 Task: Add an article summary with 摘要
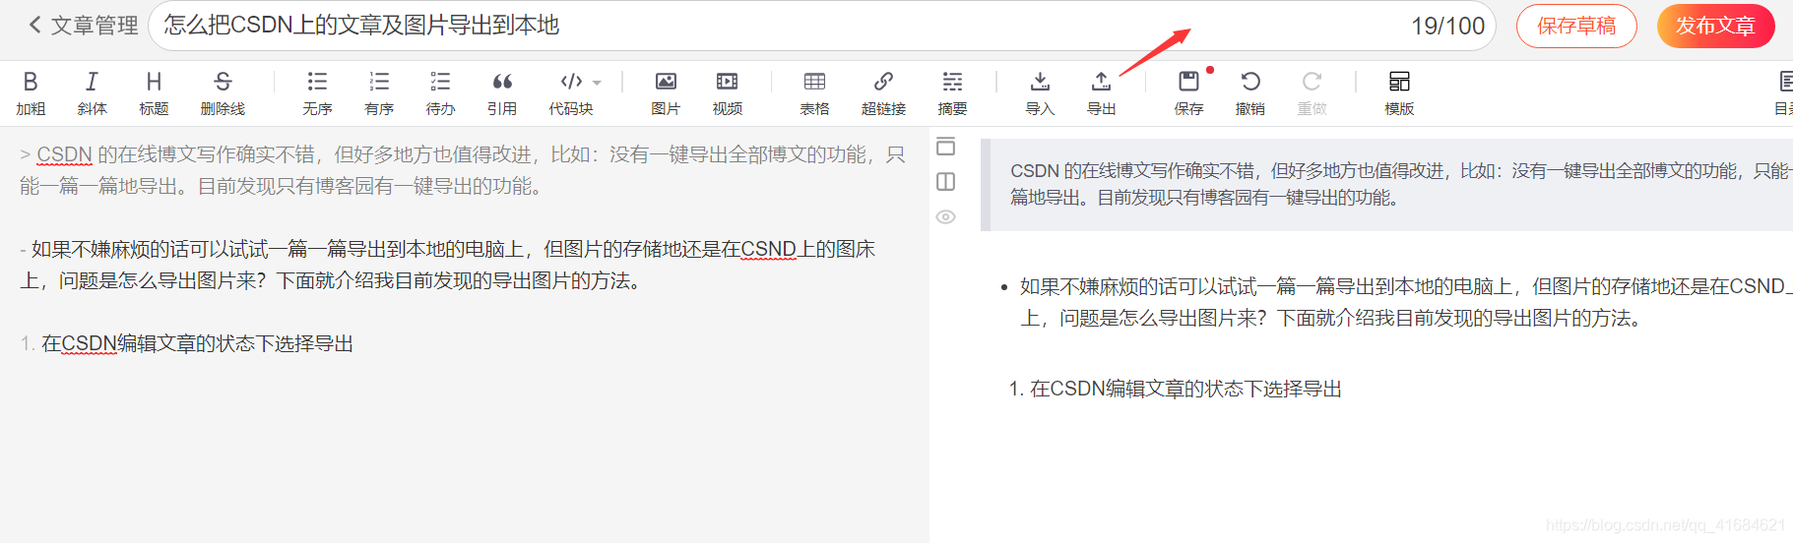pos(952,93)
